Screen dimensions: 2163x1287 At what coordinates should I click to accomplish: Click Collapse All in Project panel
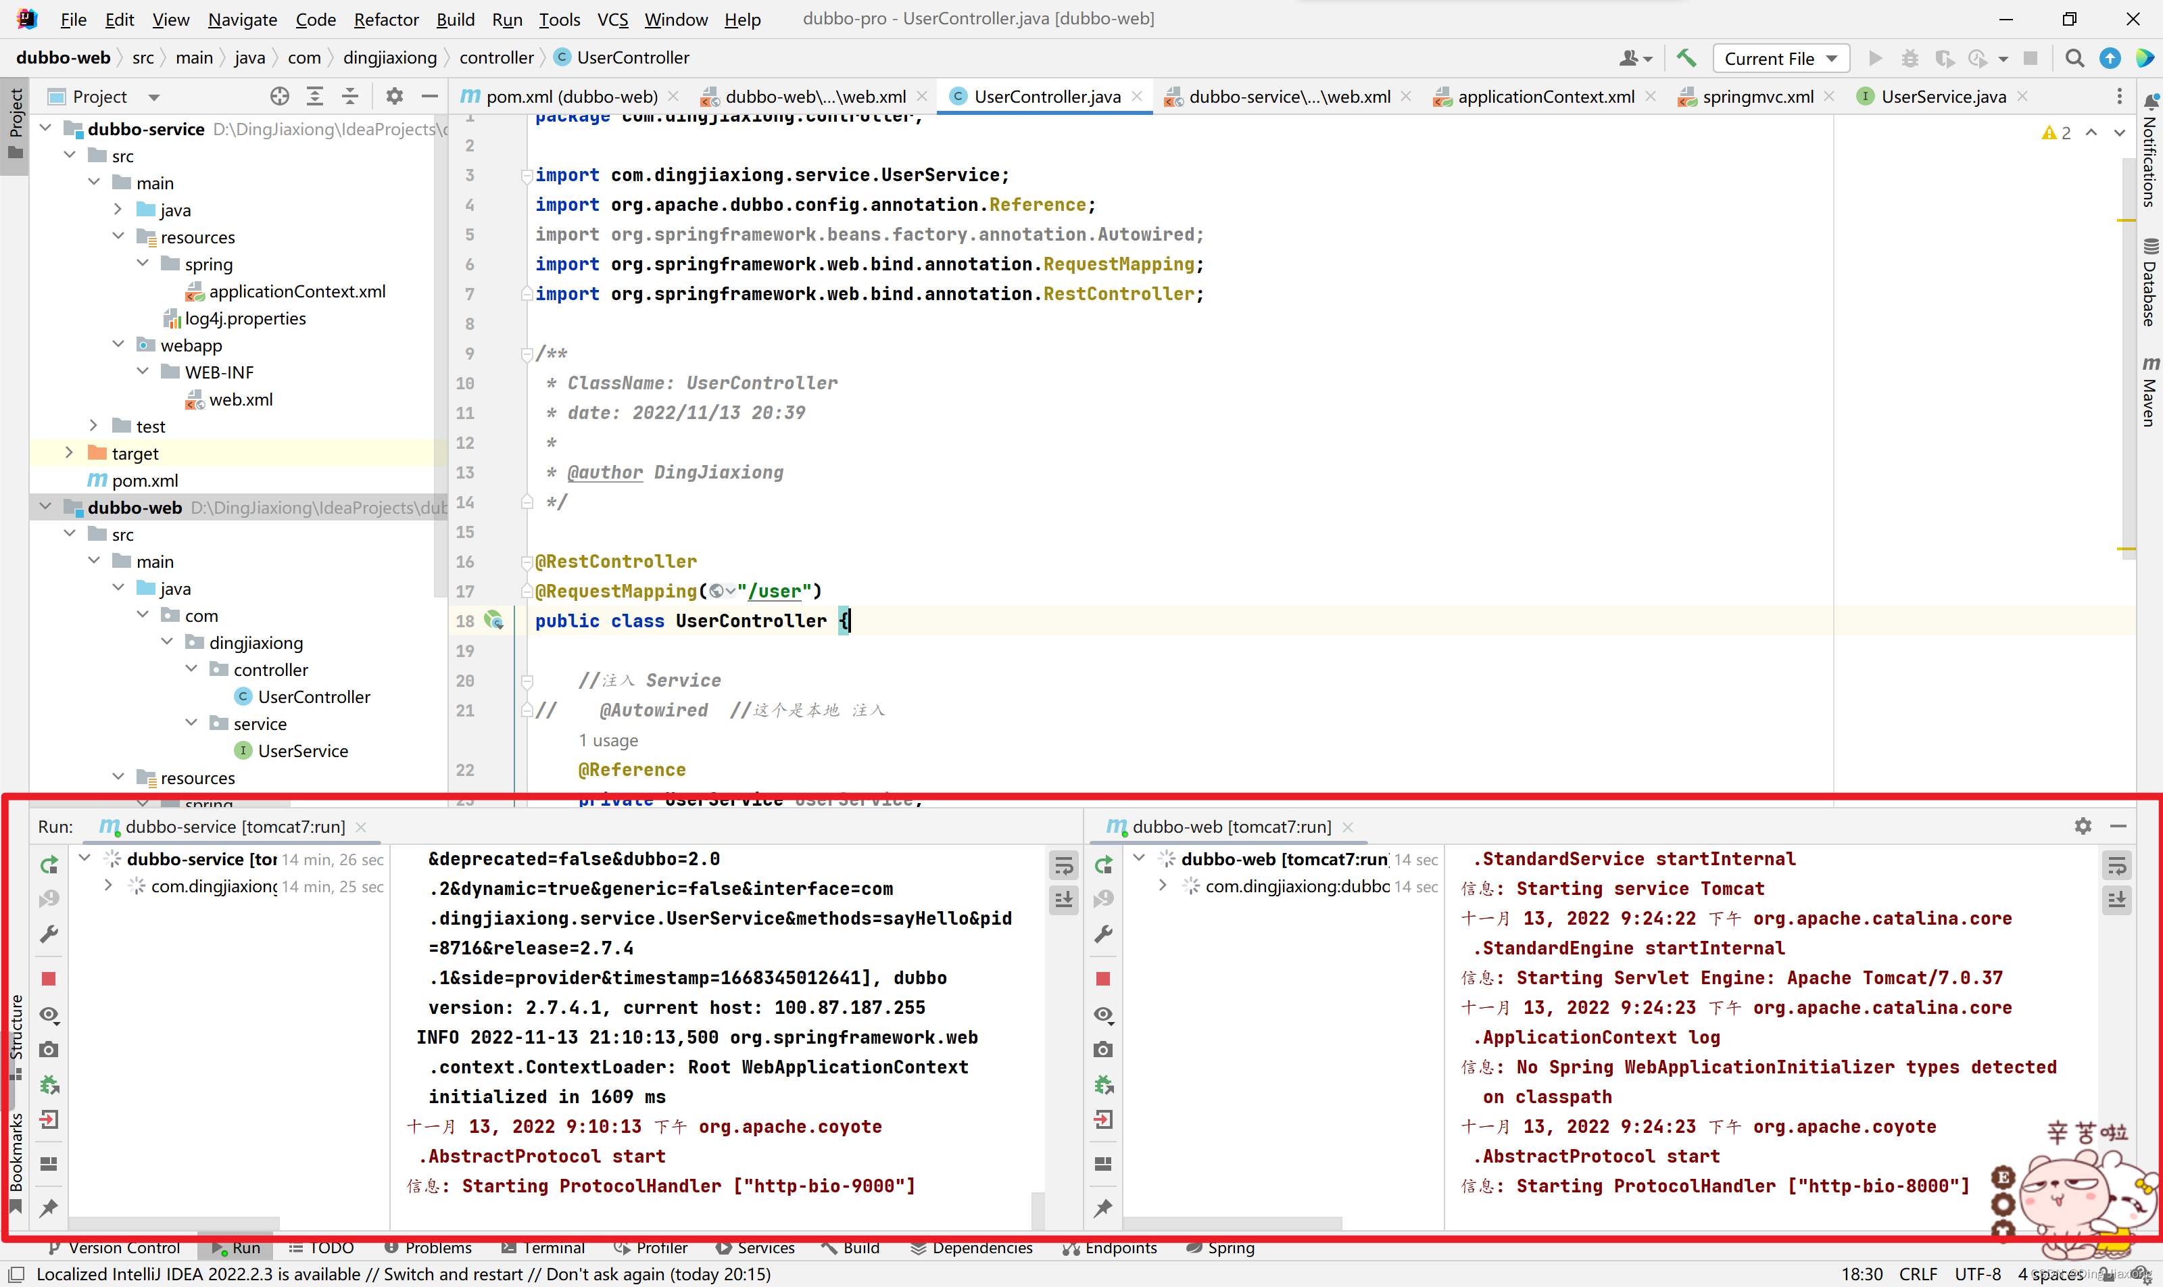point(350,96)
